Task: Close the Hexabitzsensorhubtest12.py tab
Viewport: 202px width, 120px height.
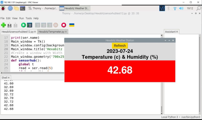Action: (35, 32)
